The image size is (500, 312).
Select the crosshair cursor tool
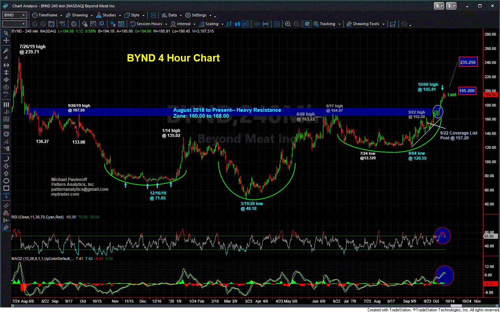point(6,41)
